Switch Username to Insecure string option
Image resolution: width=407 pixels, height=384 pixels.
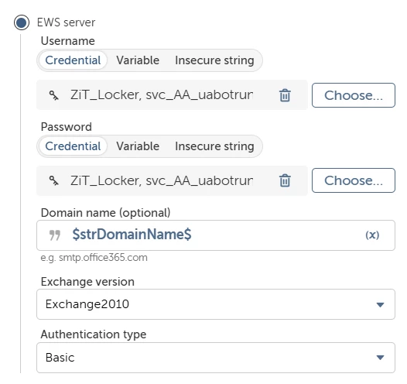coord(214,60)
